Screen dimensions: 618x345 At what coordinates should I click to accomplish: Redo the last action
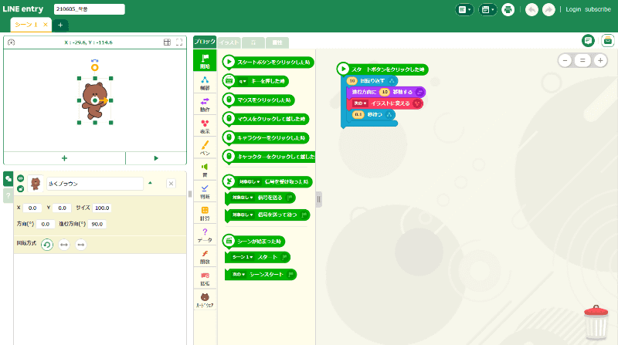point(548,9)
